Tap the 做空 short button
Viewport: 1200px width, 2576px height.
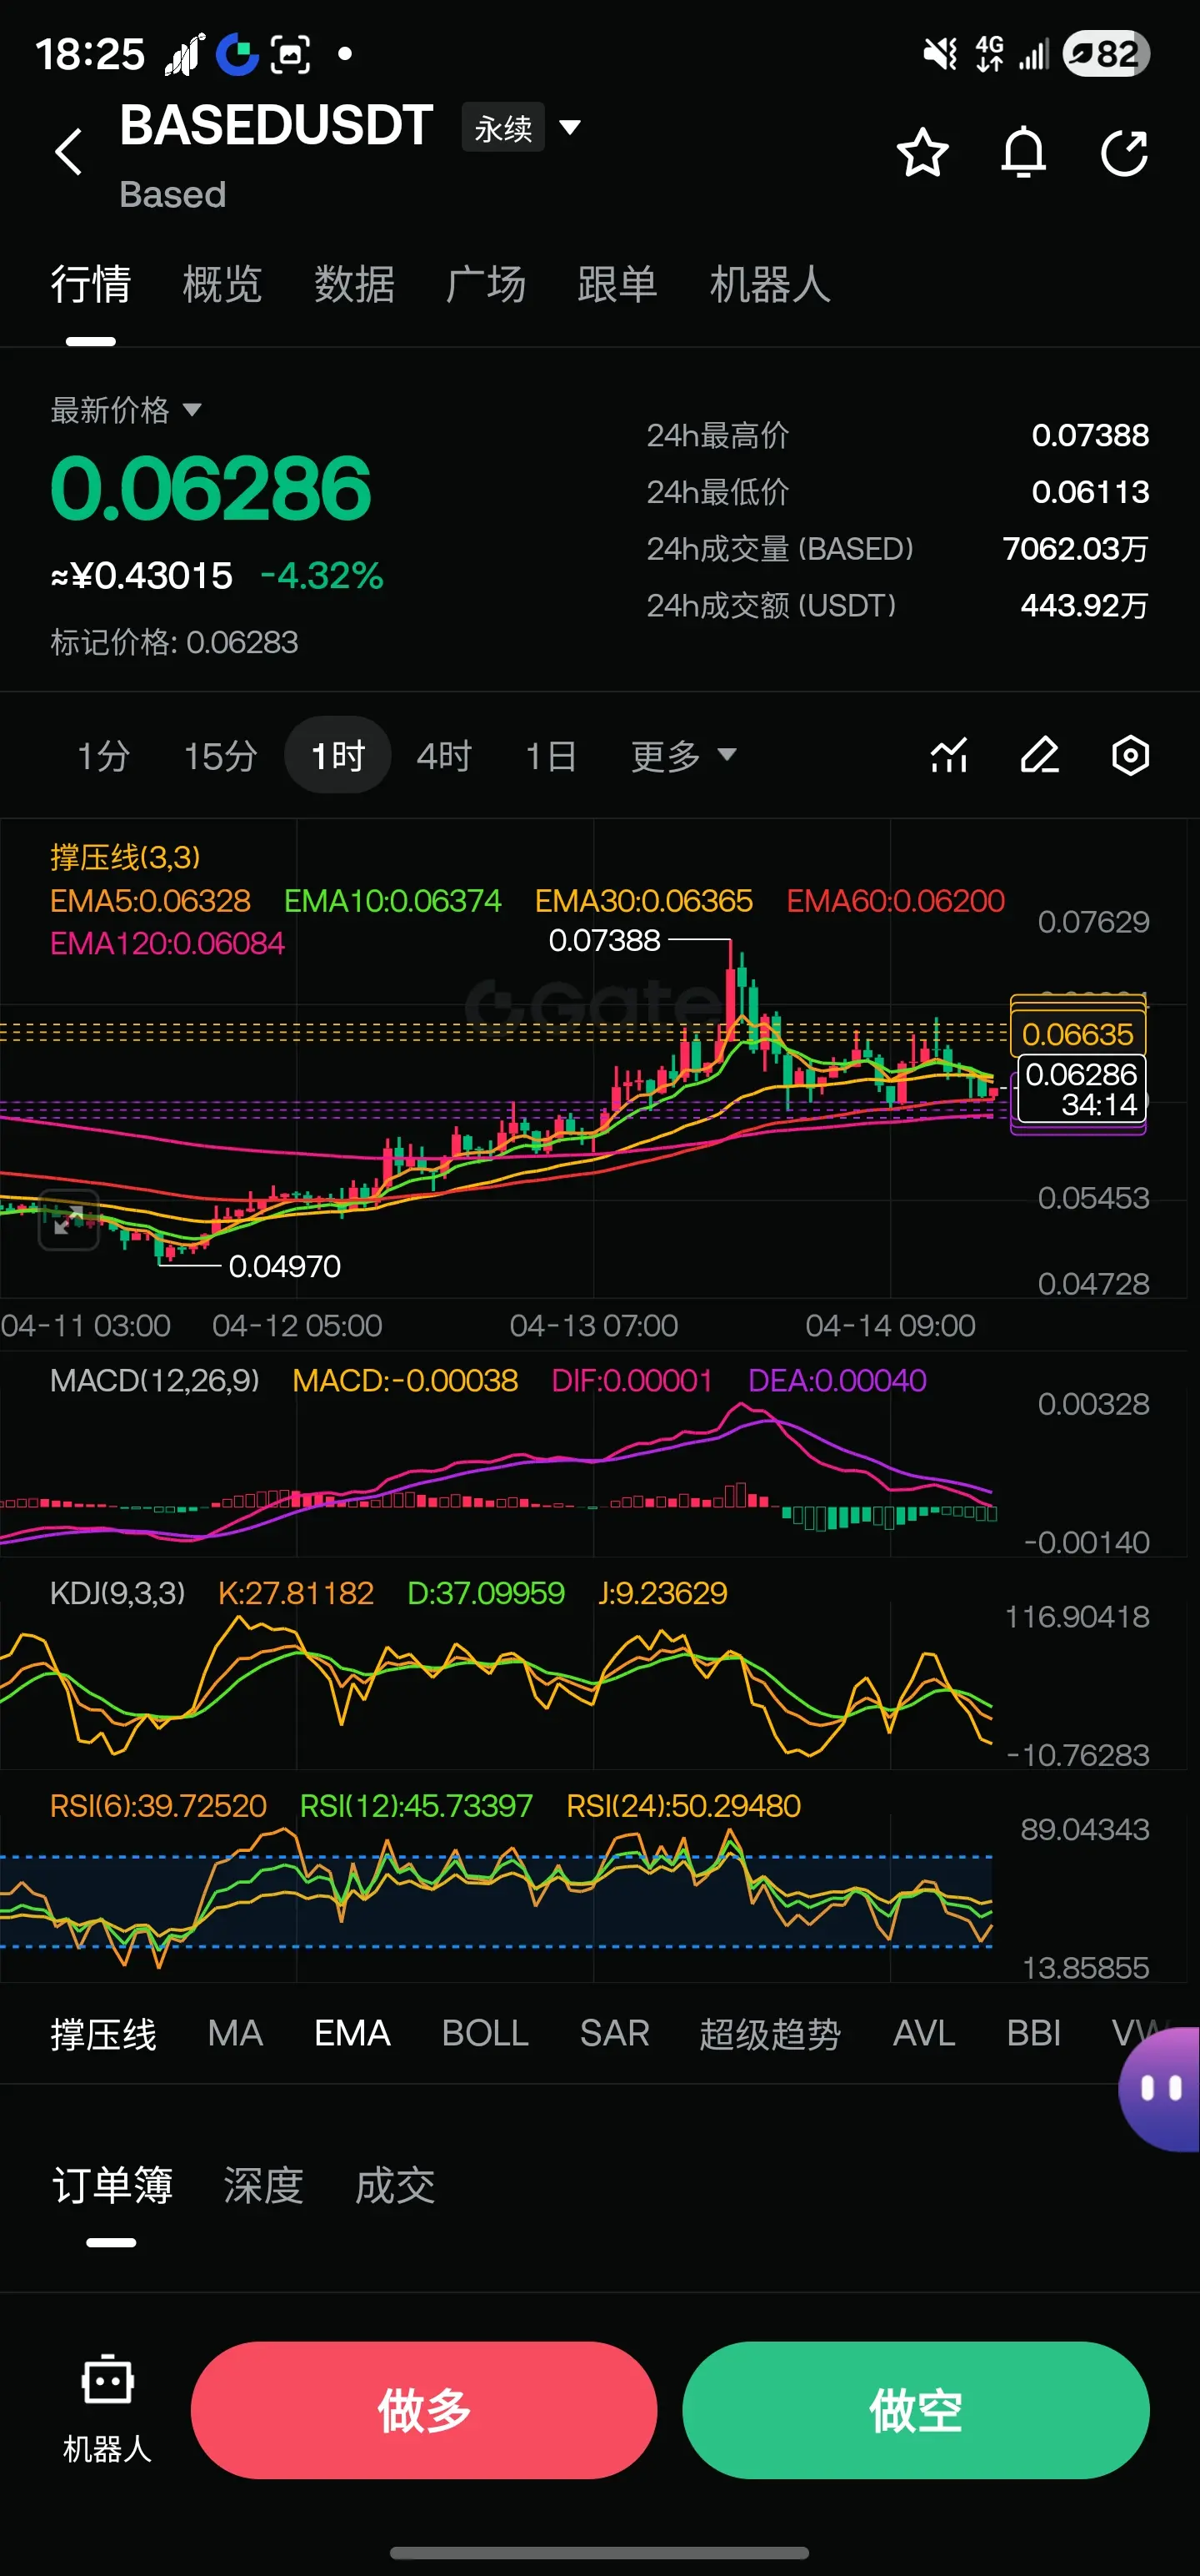916,2410
